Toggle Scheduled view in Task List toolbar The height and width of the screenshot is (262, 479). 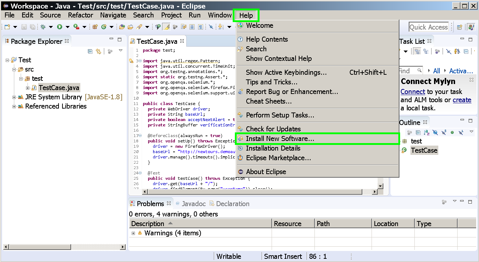coord(426,51)
